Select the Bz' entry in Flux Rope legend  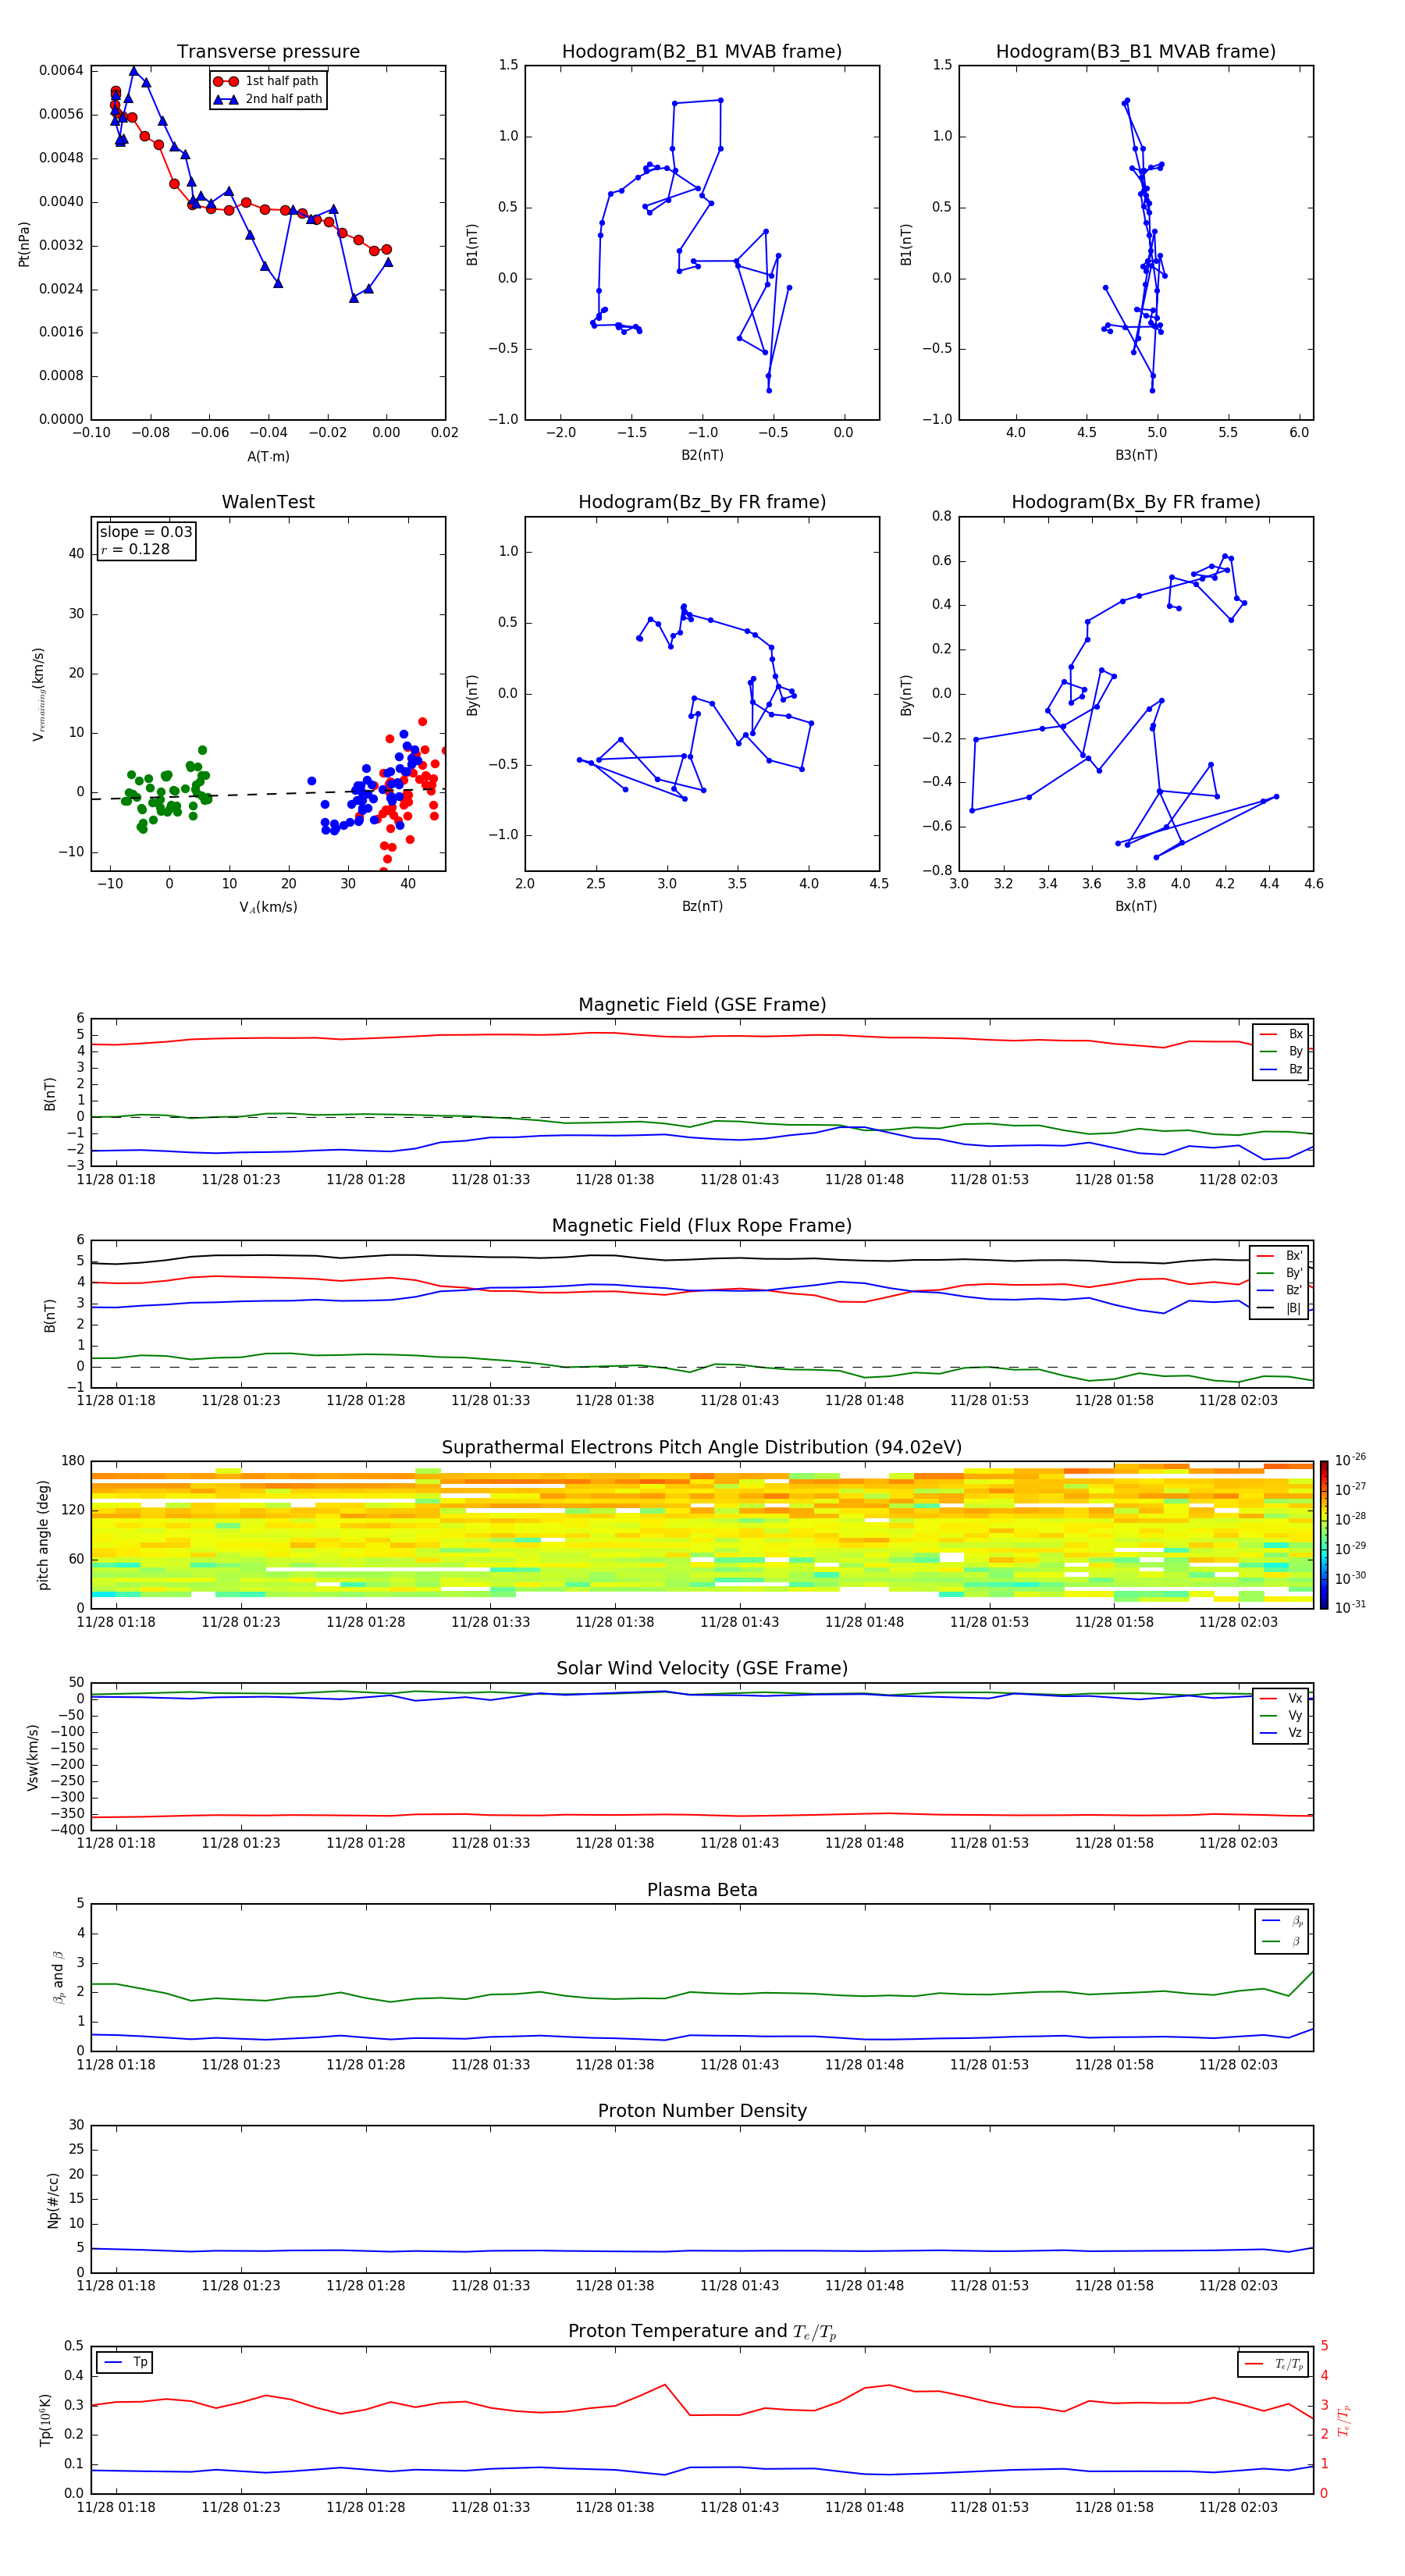(1280, 1291)
